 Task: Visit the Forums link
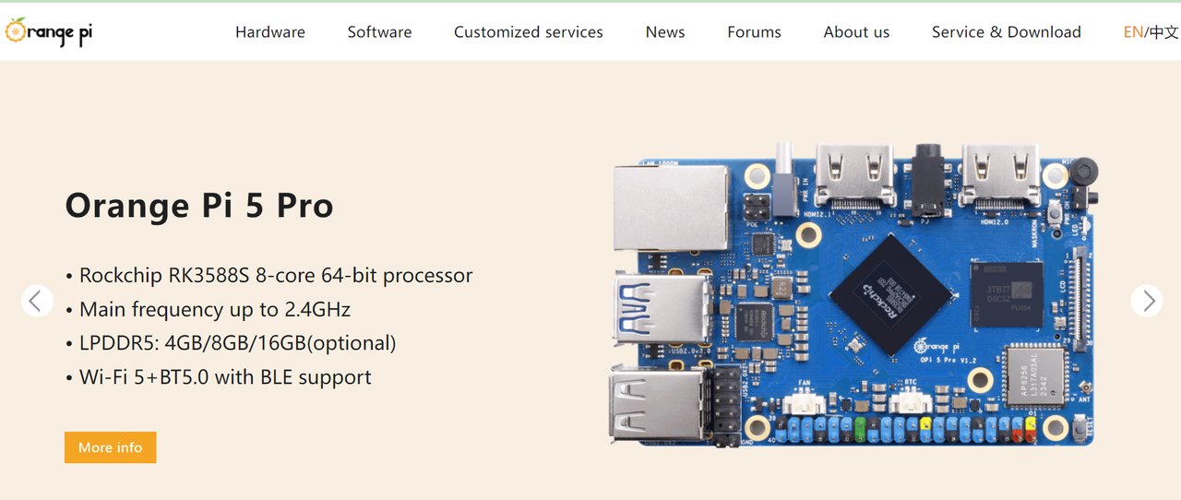pyautogui.click(x=754, y=32)
